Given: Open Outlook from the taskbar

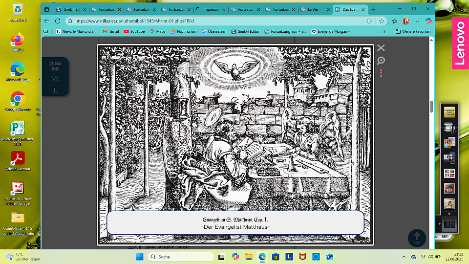Looking at the screenshot, I should pos(329,257).
